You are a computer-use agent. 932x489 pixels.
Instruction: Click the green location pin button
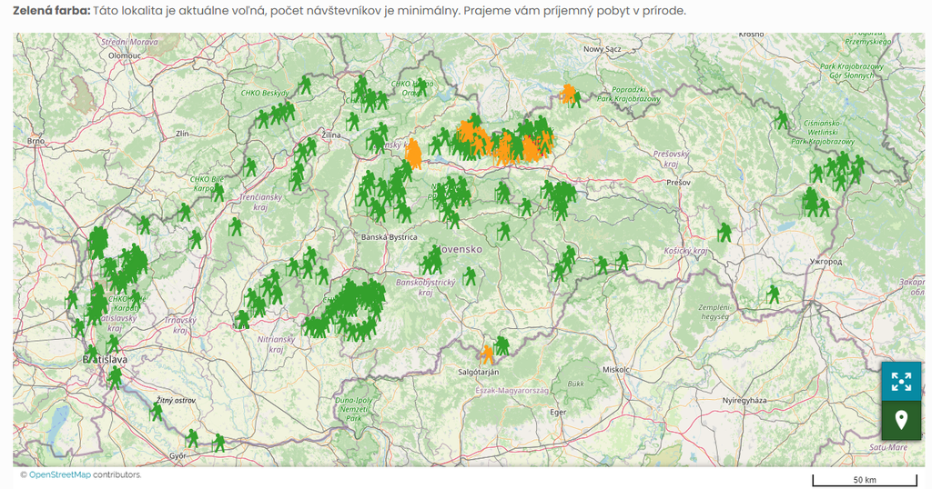click(x=901, y=421)
